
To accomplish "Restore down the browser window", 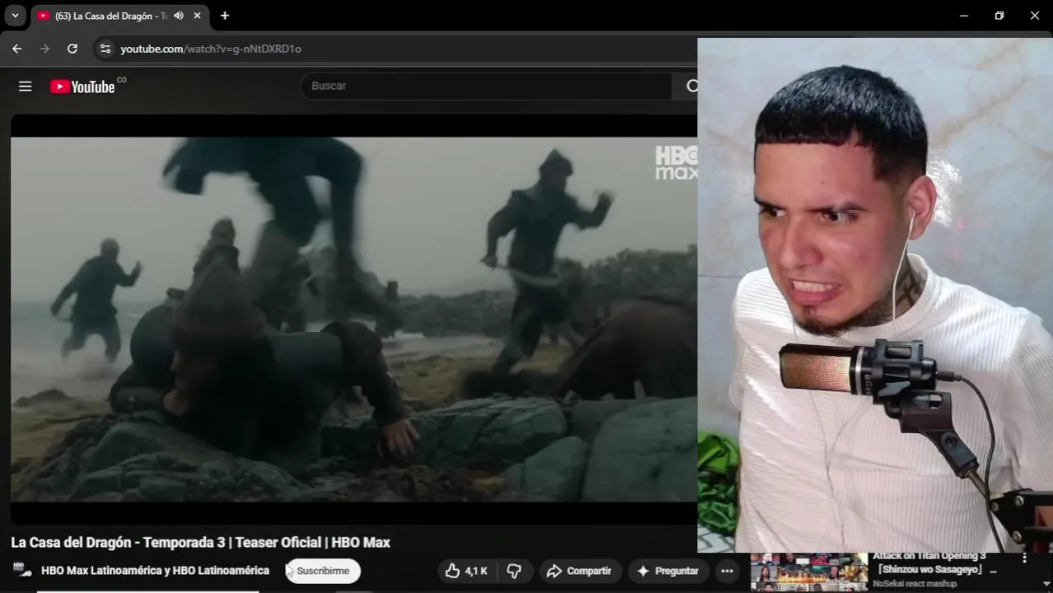I will coord(999,16).
